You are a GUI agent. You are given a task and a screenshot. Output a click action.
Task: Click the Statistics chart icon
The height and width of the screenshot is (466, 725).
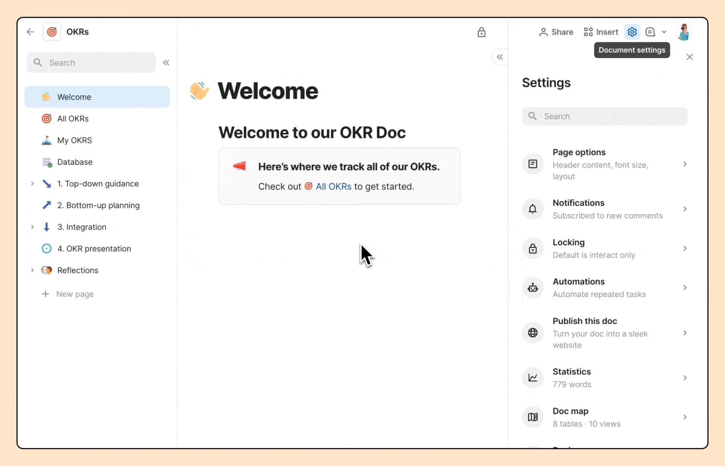[533, 378]
